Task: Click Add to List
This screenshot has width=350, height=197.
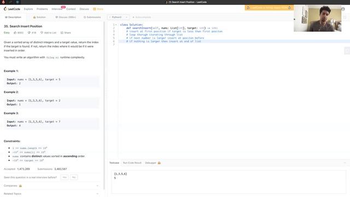Action: 49,33
